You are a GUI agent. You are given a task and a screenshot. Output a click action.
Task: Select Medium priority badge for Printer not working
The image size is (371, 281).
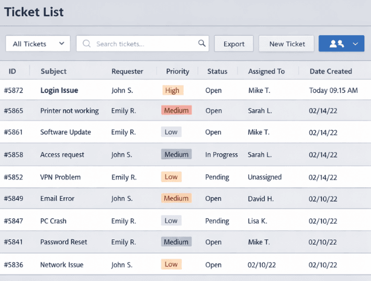(x=176, y=110)
